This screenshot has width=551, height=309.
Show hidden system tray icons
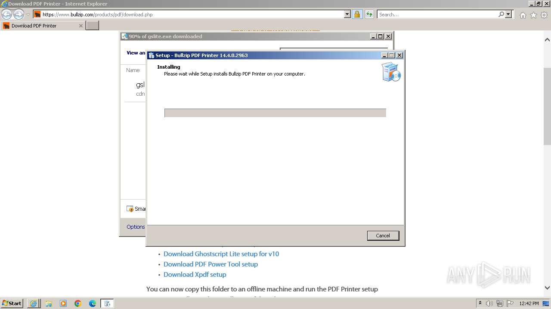(480, 303)
